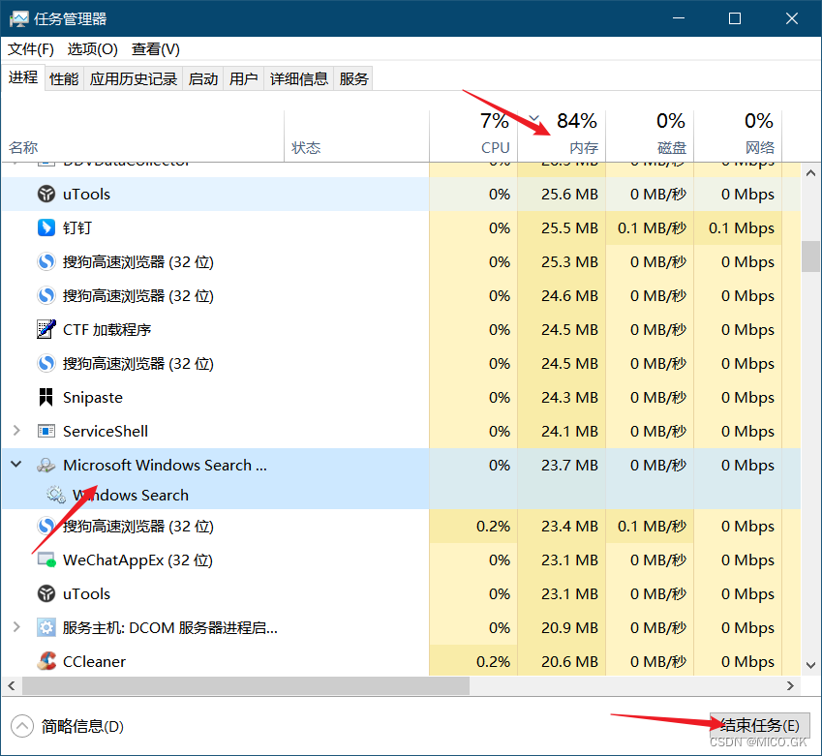The image size is (822, 756).
Task: Click the 搜狗高速浏览器 browser icon
Action: click(x=46, y=261)
